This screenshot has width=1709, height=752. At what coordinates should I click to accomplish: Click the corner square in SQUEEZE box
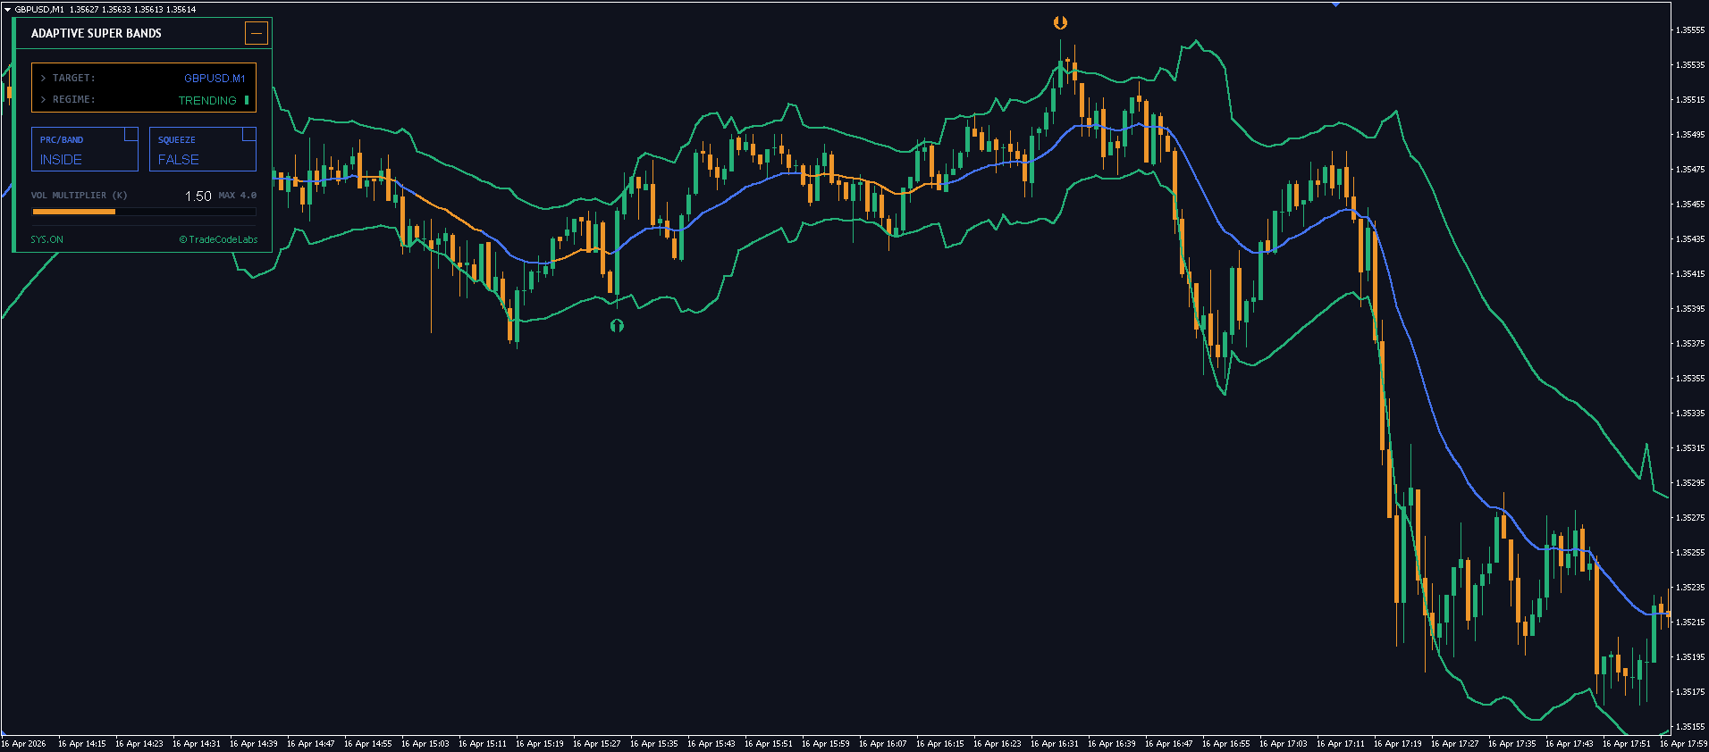tap(248, 134)
